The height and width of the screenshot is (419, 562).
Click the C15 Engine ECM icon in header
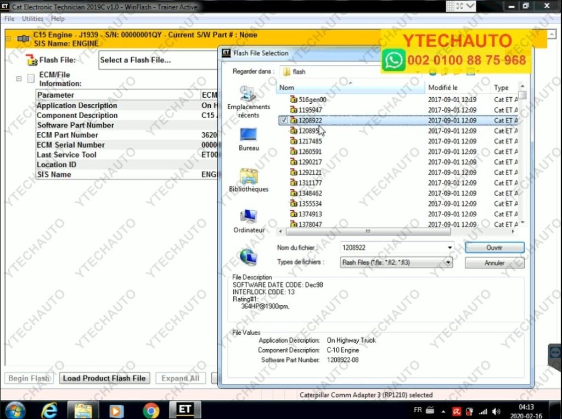(23, 39)
